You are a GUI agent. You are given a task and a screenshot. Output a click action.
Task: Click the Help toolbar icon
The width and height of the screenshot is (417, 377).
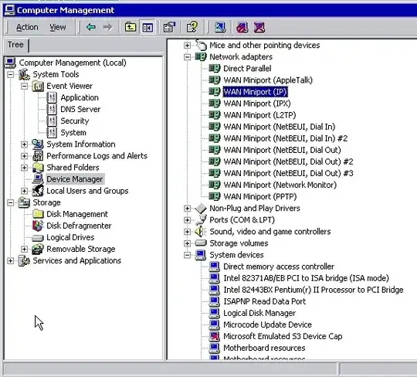pos(192,27)
